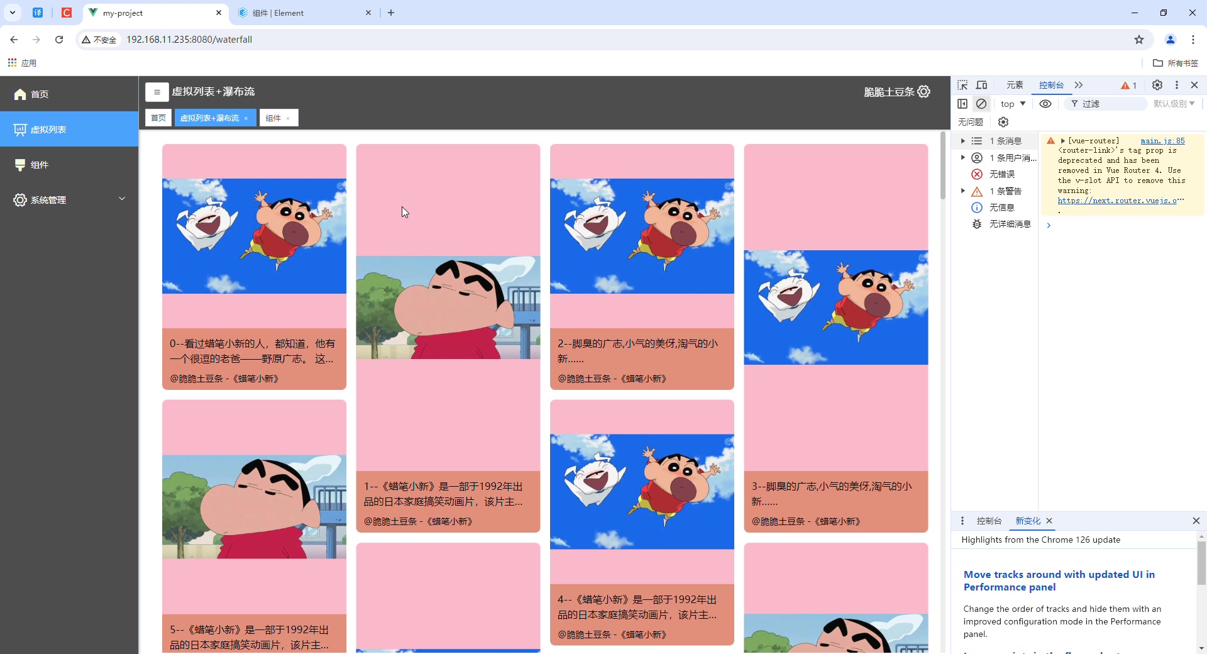Bookmark this page with the star icon

pyautogui.click(x=1138, y=40)
